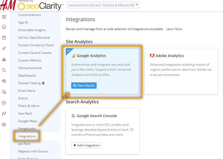The height and width of the screenshot is (159, 223).
Task: Click the magnifying glass sidebar icon
Action: 4,70
